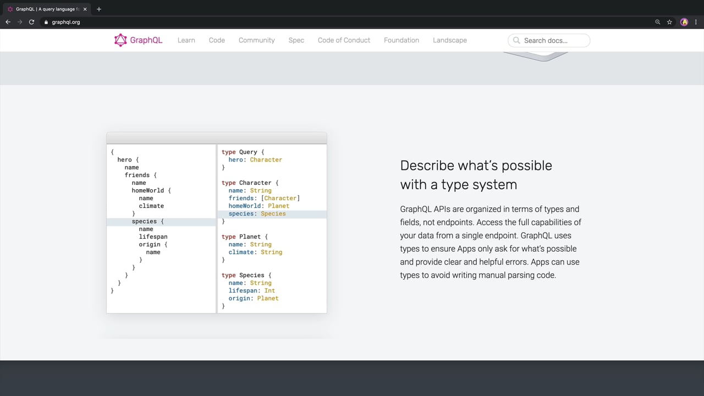Click 'type Character {' in the schema pane

[x=250, y=183]
